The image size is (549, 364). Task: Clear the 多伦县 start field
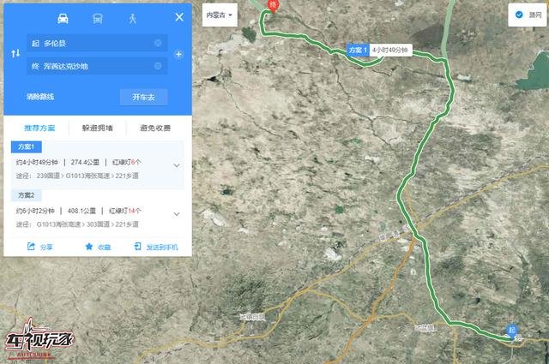click(x=158, y=43)
